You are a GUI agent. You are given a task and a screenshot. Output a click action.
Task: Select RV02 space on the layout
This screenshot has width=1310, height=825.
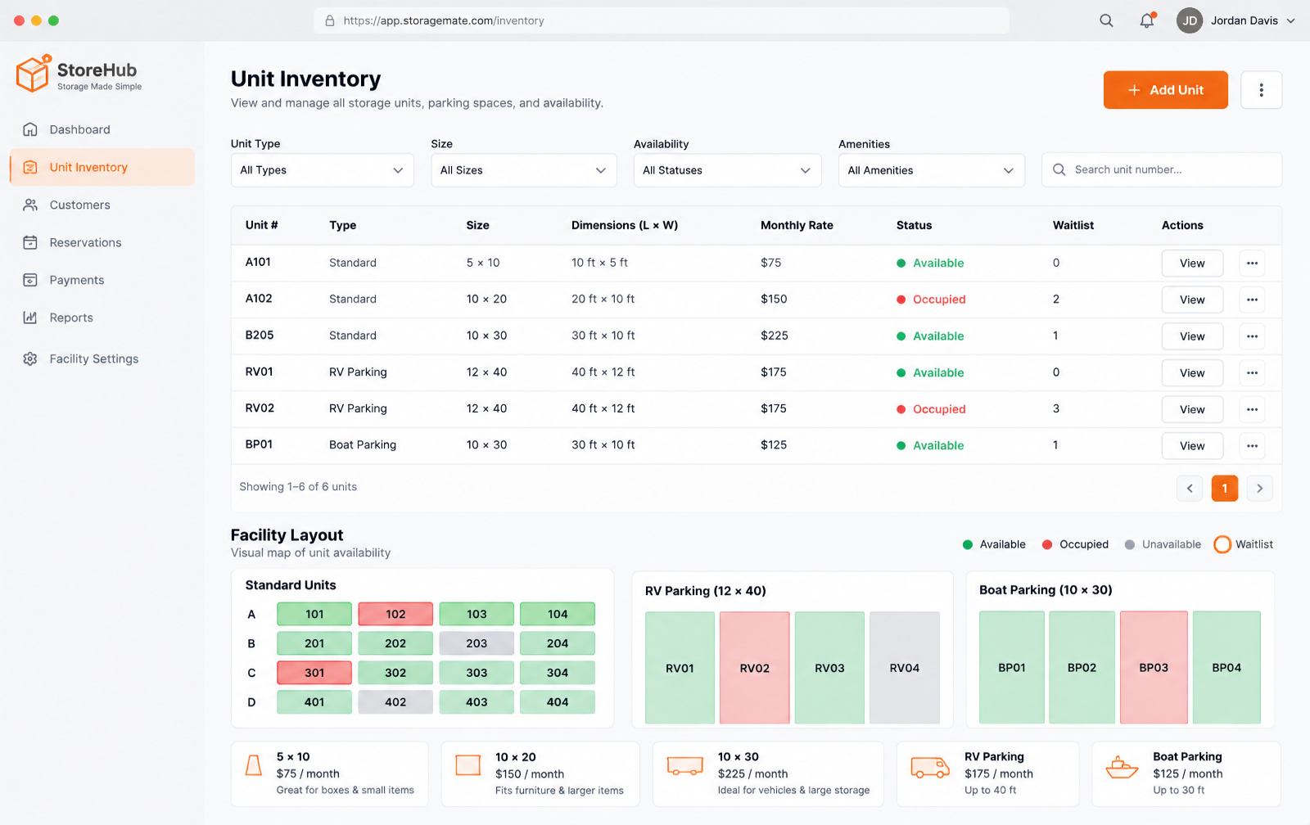click(x=755, y=668)
